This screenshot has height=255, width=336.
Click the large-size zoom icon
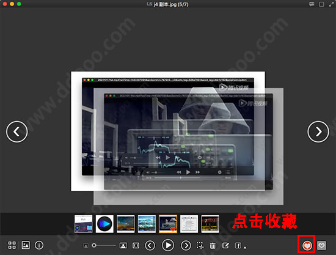pos(123,245)
